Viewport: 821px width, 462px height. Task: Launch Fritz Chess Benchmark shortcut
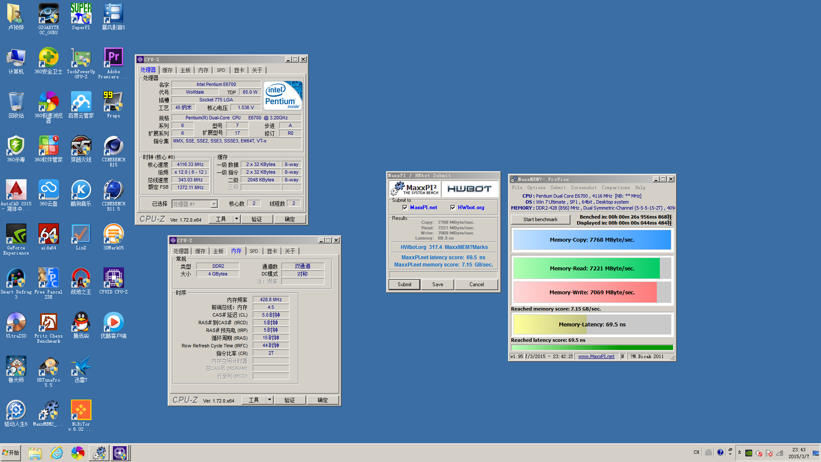48,327
